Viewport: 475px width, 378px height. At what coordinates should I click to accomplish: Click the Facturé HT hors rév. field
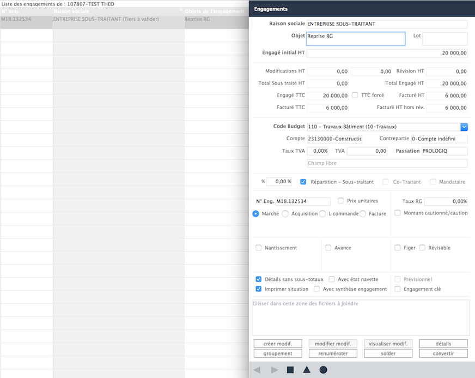[447, 107]
